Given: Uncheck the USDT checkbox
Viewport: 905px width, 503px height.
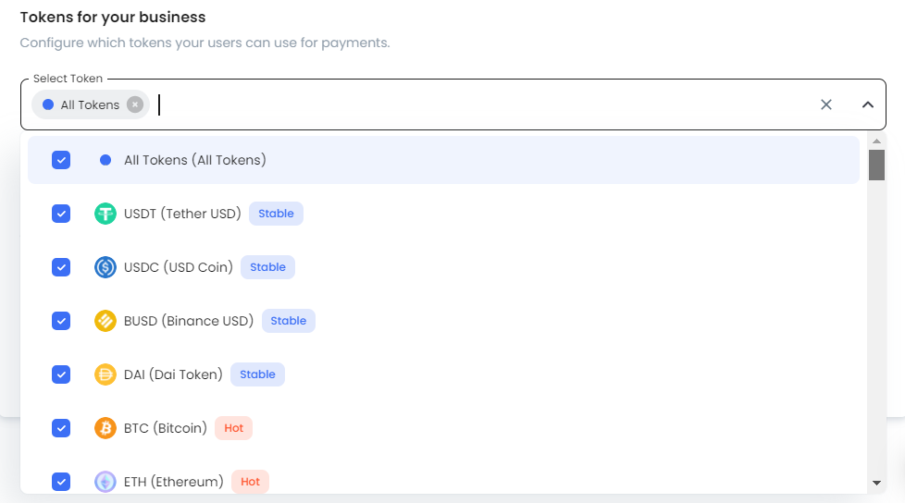Looking at the screenshot, I should click(61, 214).
